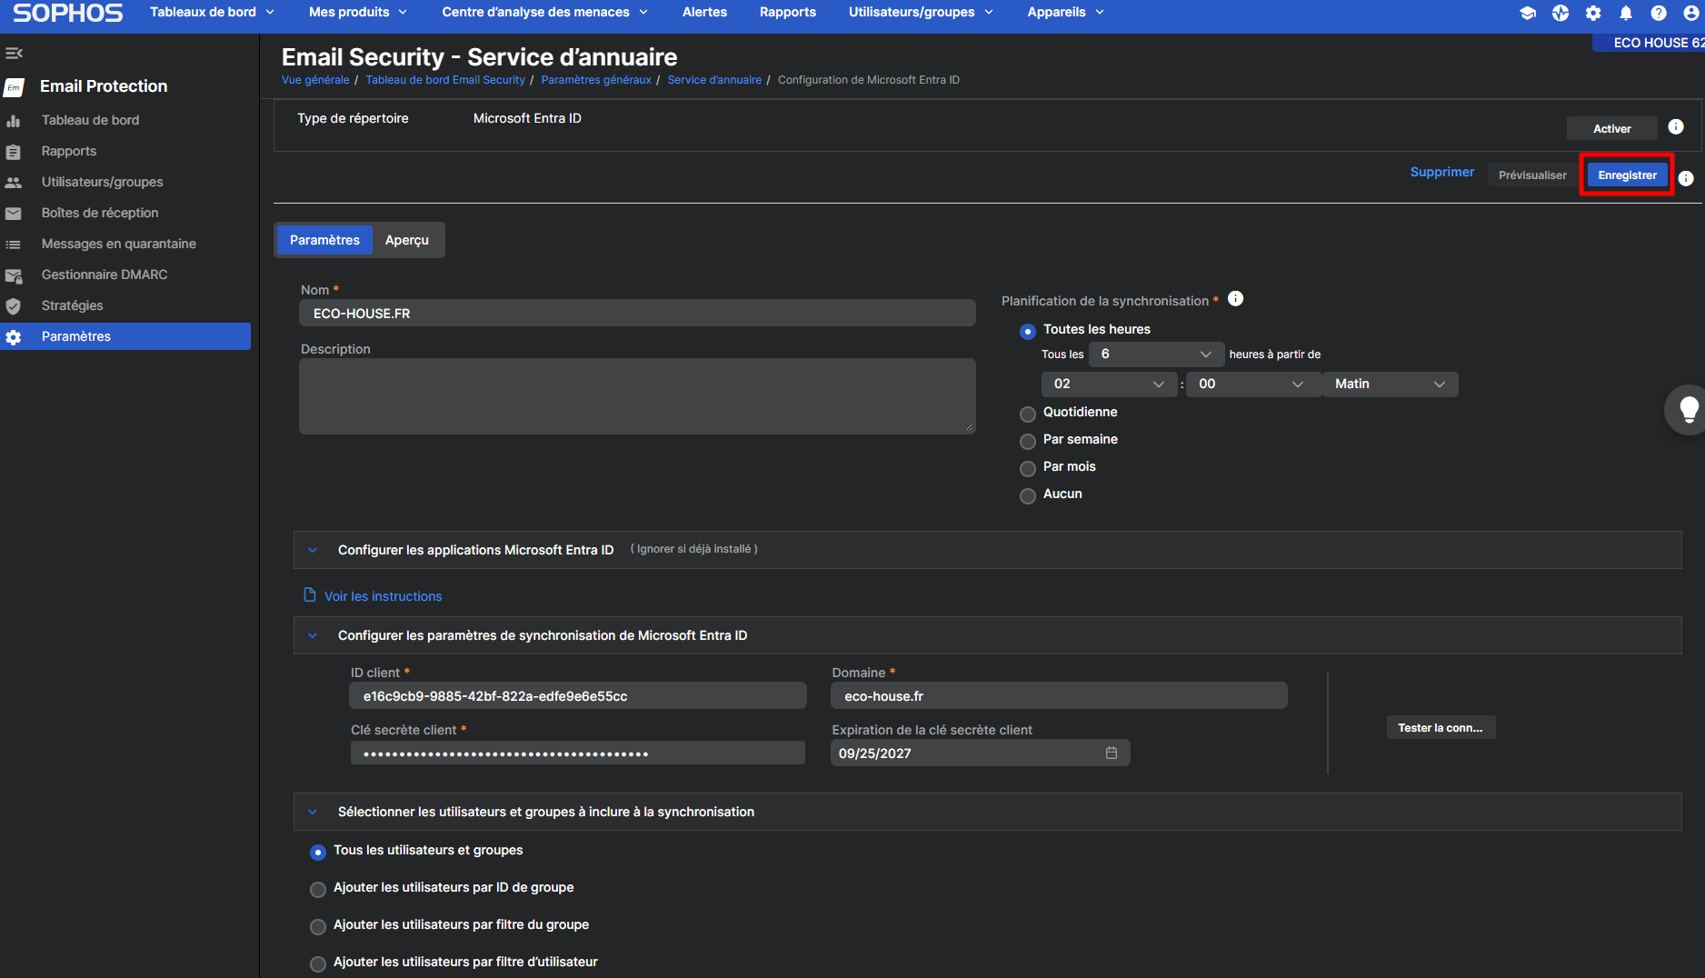Image resolution: width=1705 pixels, height=978 pixels.
Task: Open the user account profile icon
Action: coord(1690,13)
